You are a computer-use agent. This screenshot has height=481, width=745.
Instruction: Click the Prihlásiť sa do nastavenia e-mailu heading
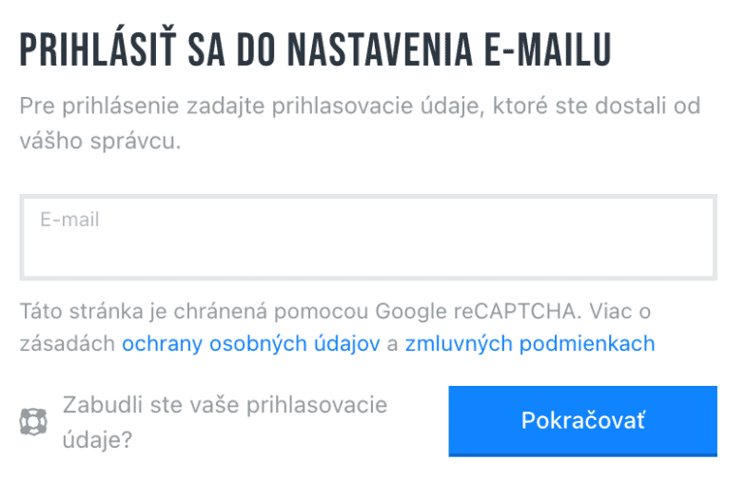(315, 49)
